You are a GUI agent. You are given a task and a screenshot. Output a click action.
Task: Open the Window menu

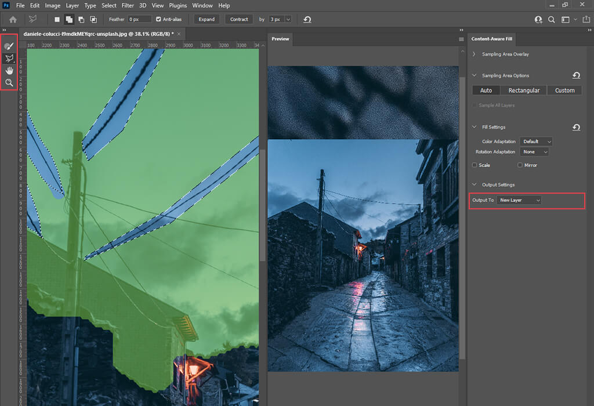click(202, 5)
